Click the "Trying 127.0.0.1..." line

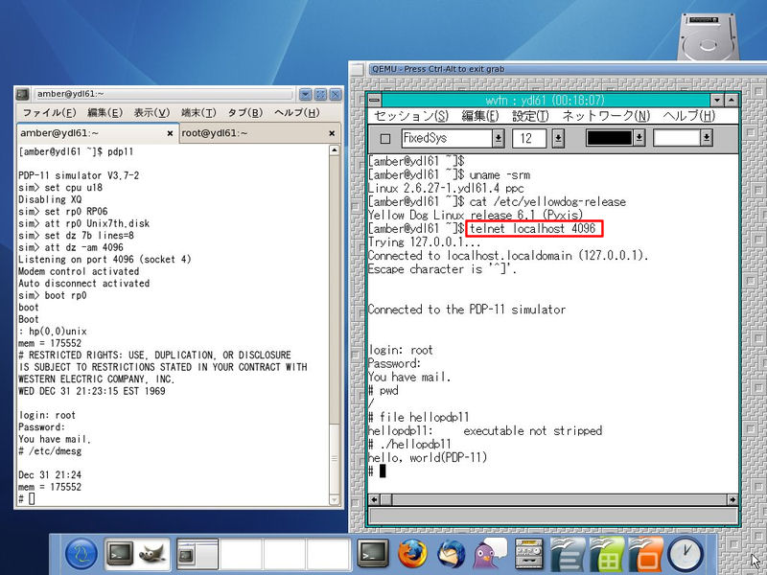[424, 242]
